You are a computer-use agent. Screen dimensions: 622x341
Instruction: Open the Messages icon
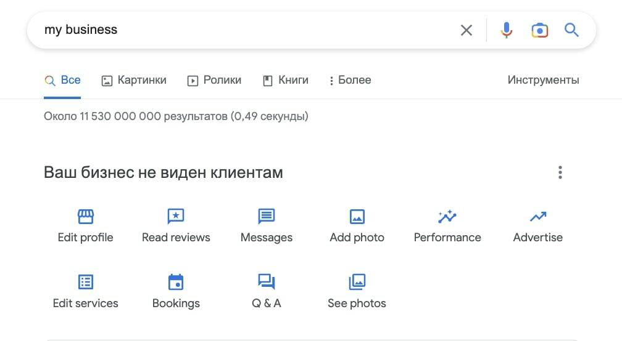coord(266,217)
